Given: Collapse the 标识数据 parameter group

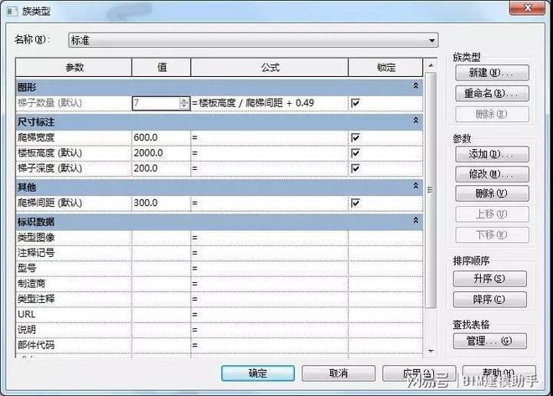Looking at the screenshot, I should point(416,220).
